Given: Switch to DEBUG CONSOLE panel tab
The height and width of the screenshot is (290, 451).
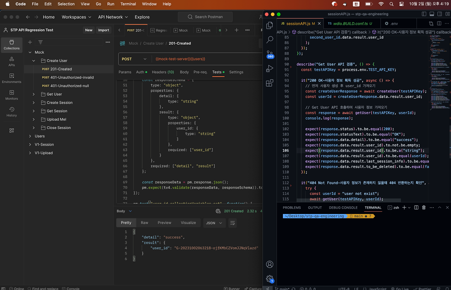Looking at the screenshot, I should pyautogui.click(x=343, y=208).
